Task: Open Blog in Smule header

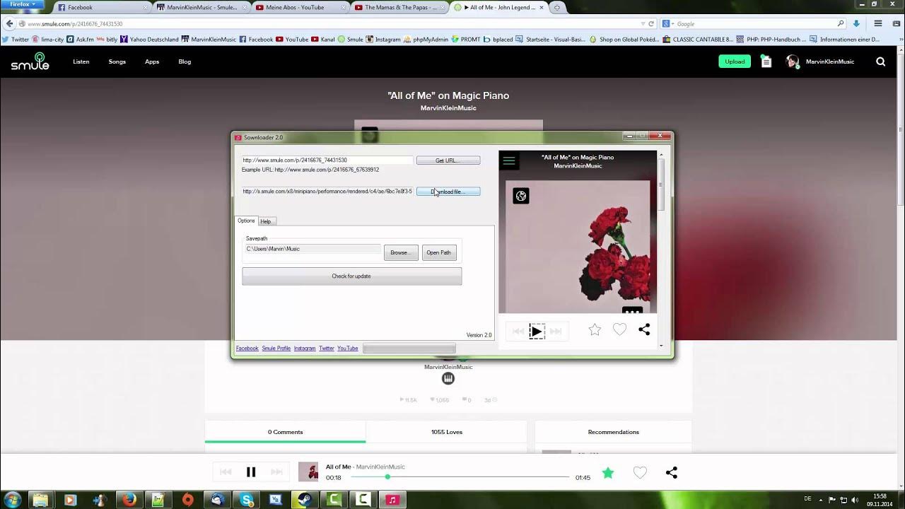Action: pos(185,62)
